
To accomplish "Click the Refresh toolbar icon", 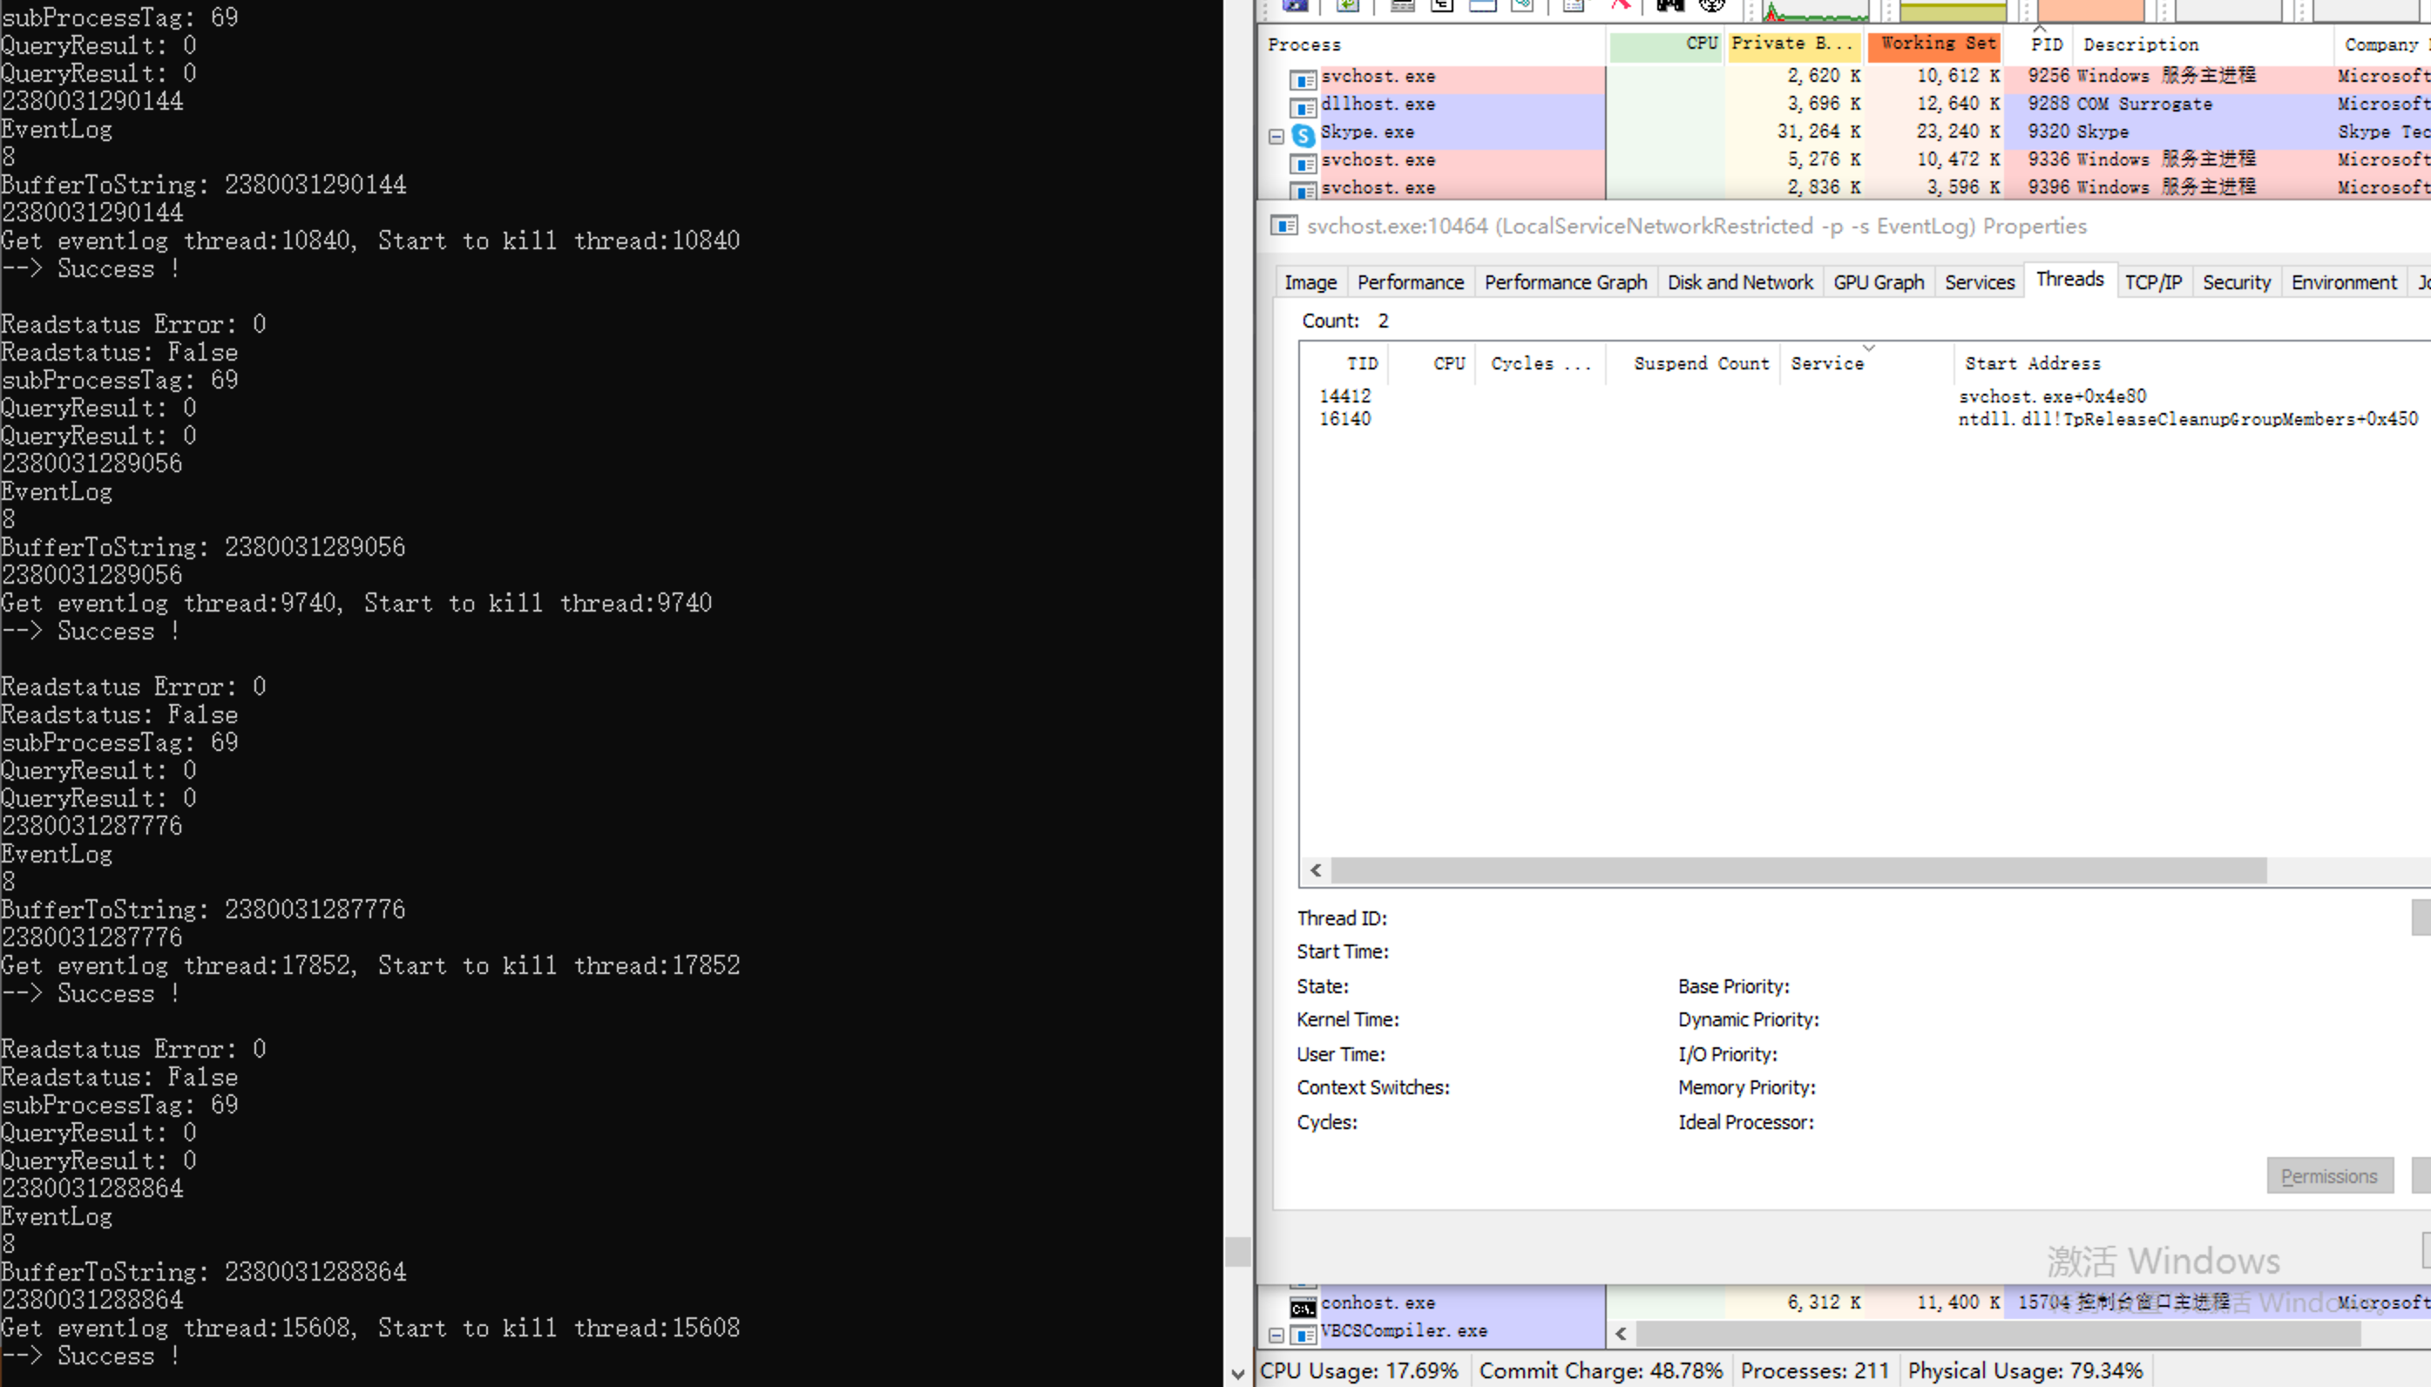I will click(1347, 4).
